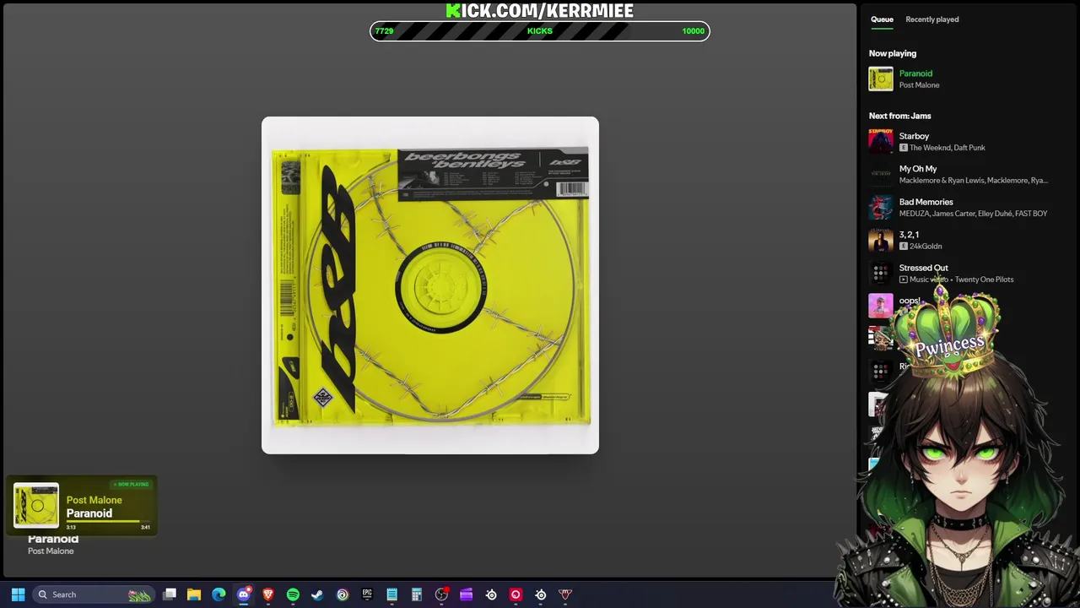Play Stressed Out from the queue

tap(923, 268)
